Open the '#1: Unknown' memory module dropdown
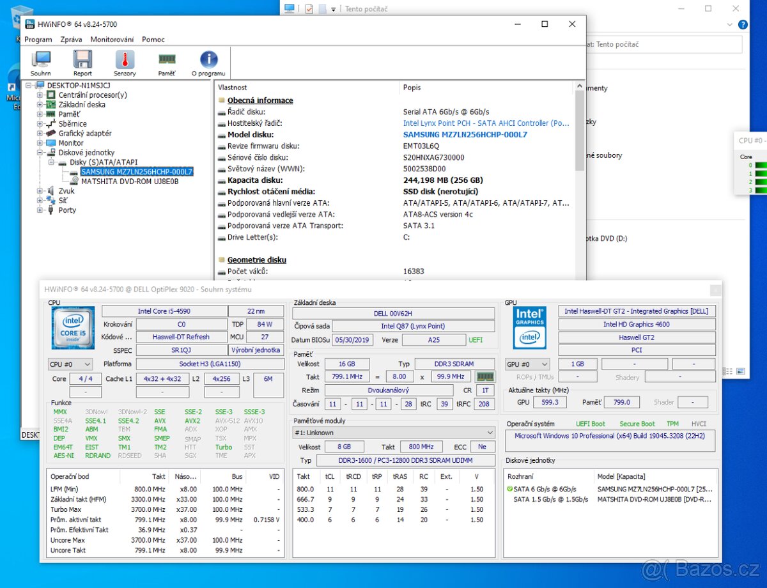 tap(393, 433)
